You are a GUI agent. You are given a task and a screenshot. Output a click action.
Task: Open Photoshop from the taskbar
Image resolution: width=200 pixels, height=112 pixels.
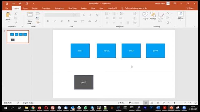click(x=151, y=108)
